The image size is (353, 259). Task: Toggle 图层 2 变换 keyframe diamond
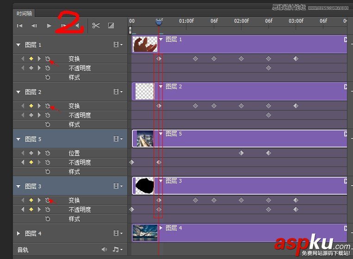point(31,106)
